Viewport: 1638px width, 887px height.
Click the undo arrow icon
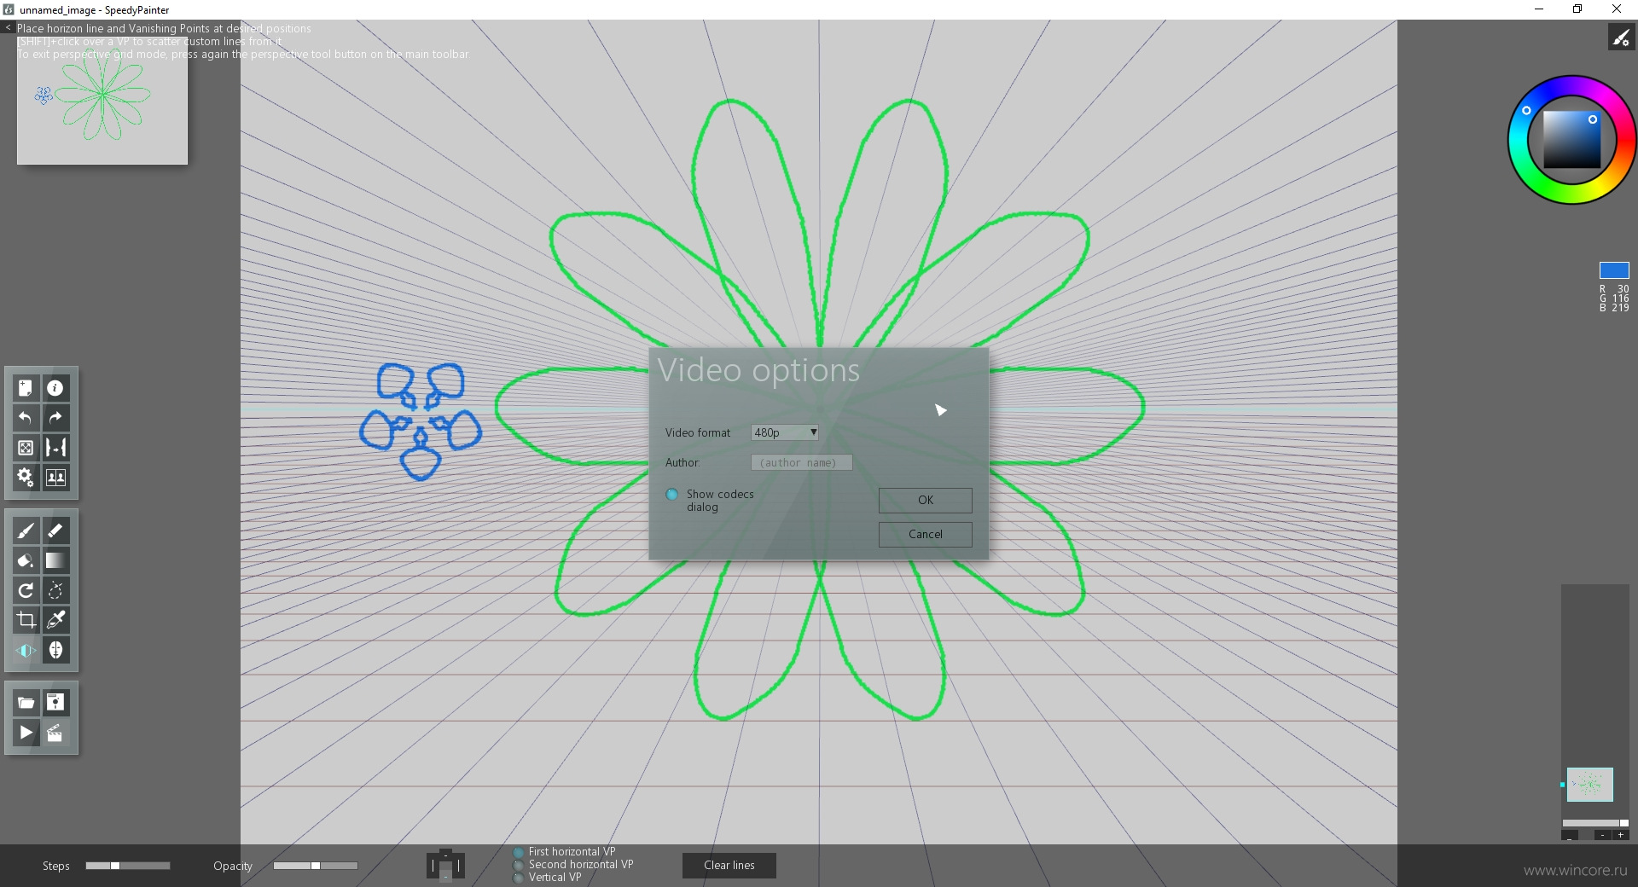click(x=26, y=418)
